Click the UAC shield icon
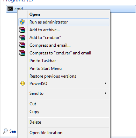This screenshot has width=136, height=138. point(22,22)
